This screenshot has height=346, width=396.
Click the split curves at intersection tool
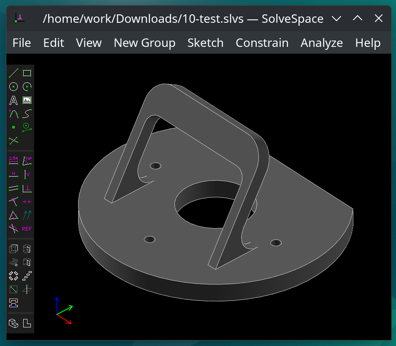[14, 140]
